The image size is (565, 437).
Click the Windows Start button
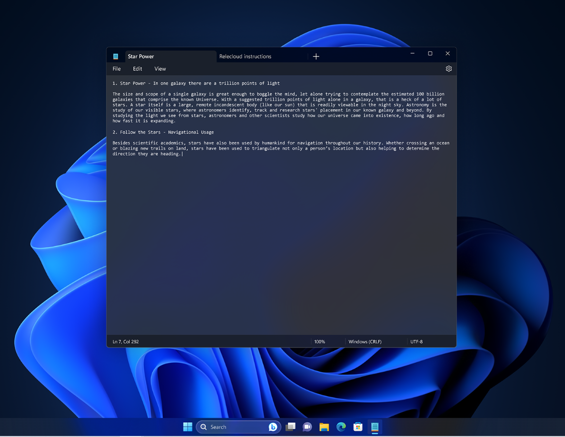click(x=187, y=427)
